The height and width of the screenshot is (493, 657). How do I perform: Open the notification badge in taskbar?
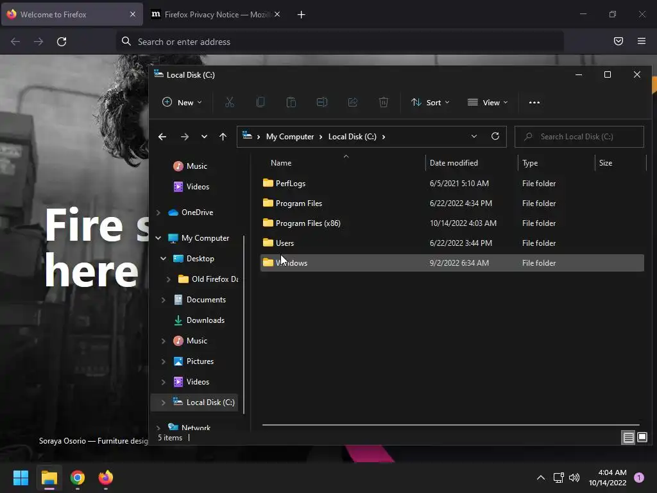coord(638,478)
